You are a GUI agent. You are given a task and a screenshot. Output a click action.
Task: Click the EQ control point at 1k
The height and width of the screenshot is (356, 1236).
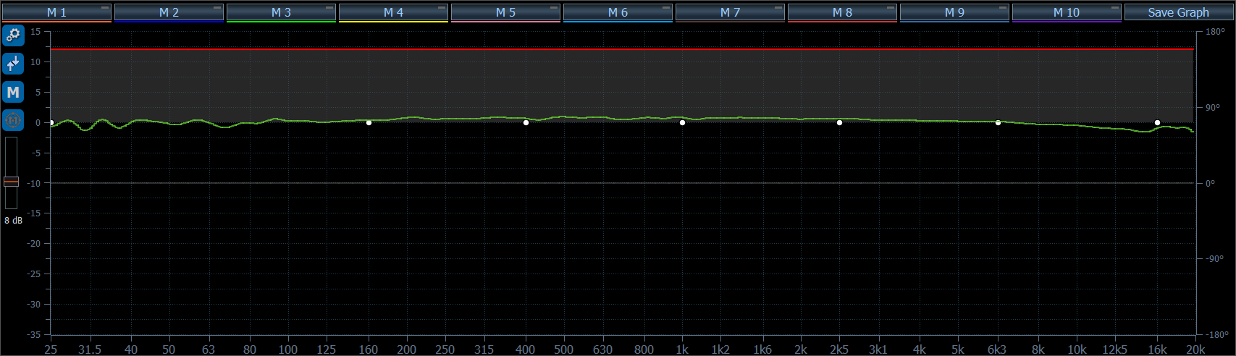[682, 123]
